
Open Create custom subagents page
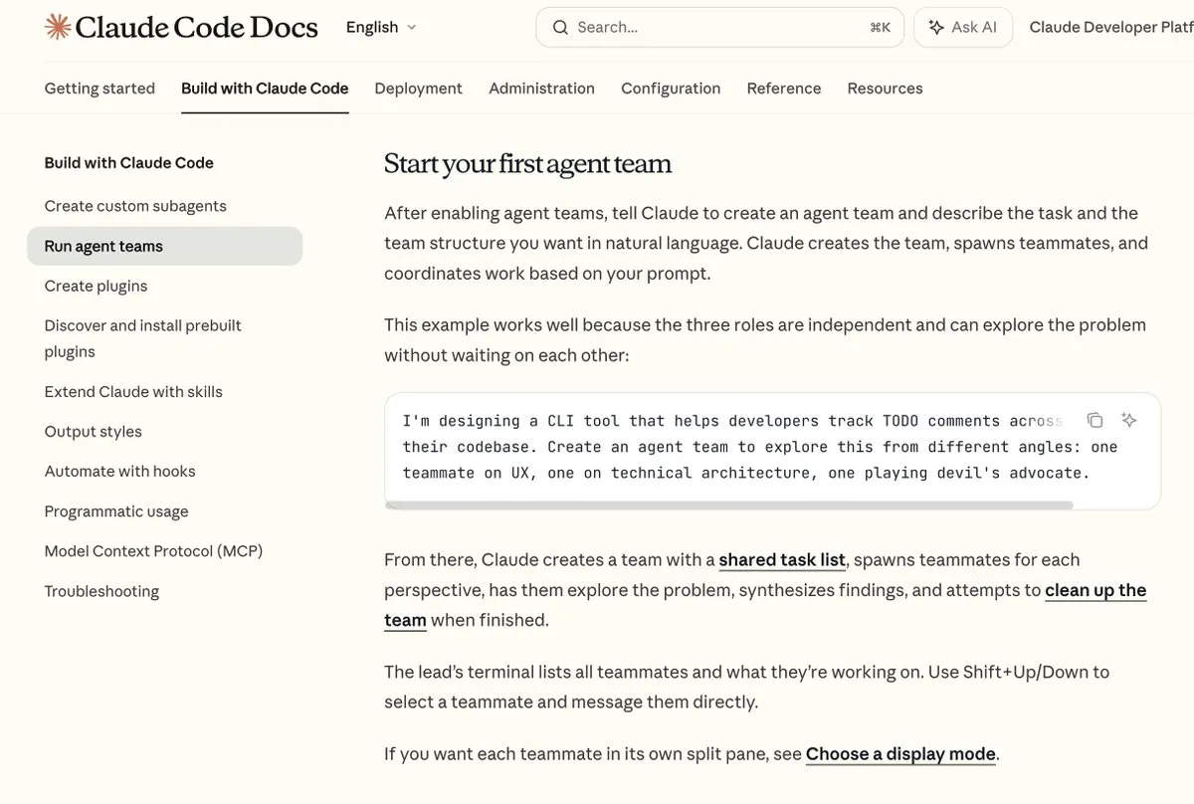pos(135,206)
